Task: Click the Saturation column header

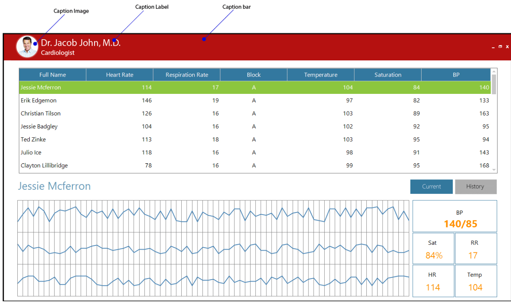Action: coord(388,75)
